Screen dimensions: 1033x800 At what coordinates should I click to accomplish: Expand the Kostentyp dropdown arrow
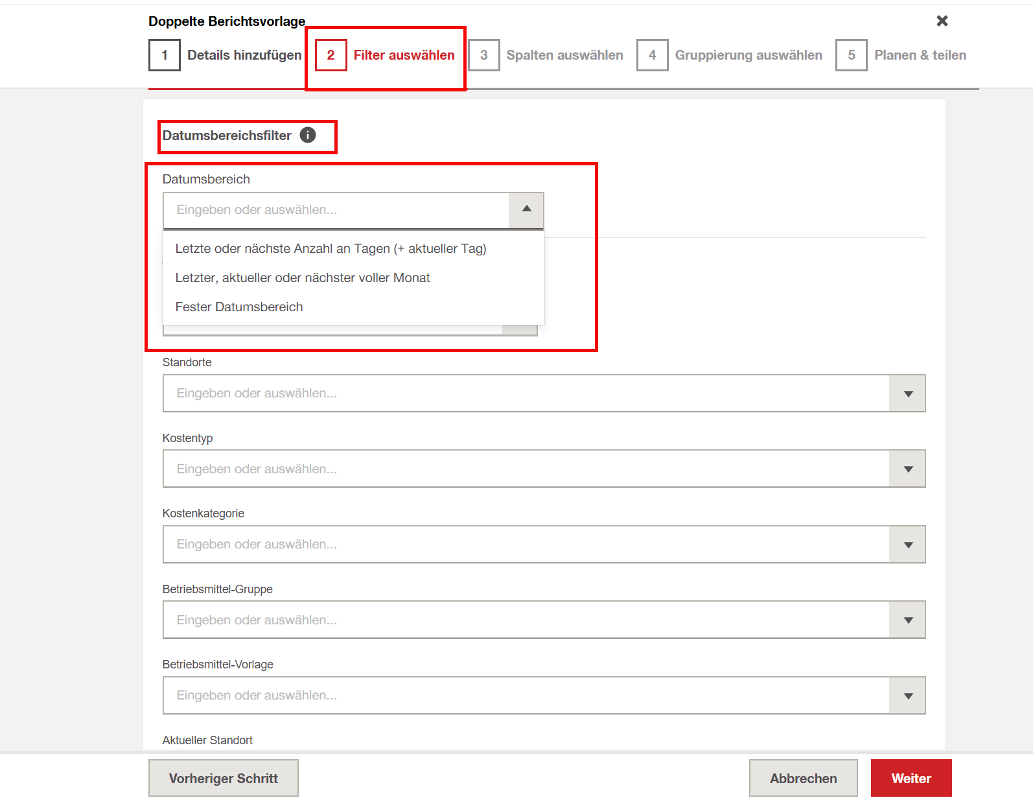tap(908, 469)
